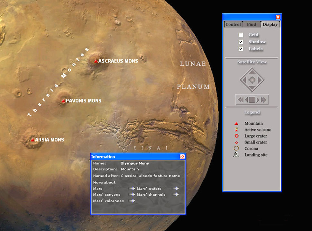Click the center button of satellite view pad
Screen dimensions: 312x231
coord(252,80)
